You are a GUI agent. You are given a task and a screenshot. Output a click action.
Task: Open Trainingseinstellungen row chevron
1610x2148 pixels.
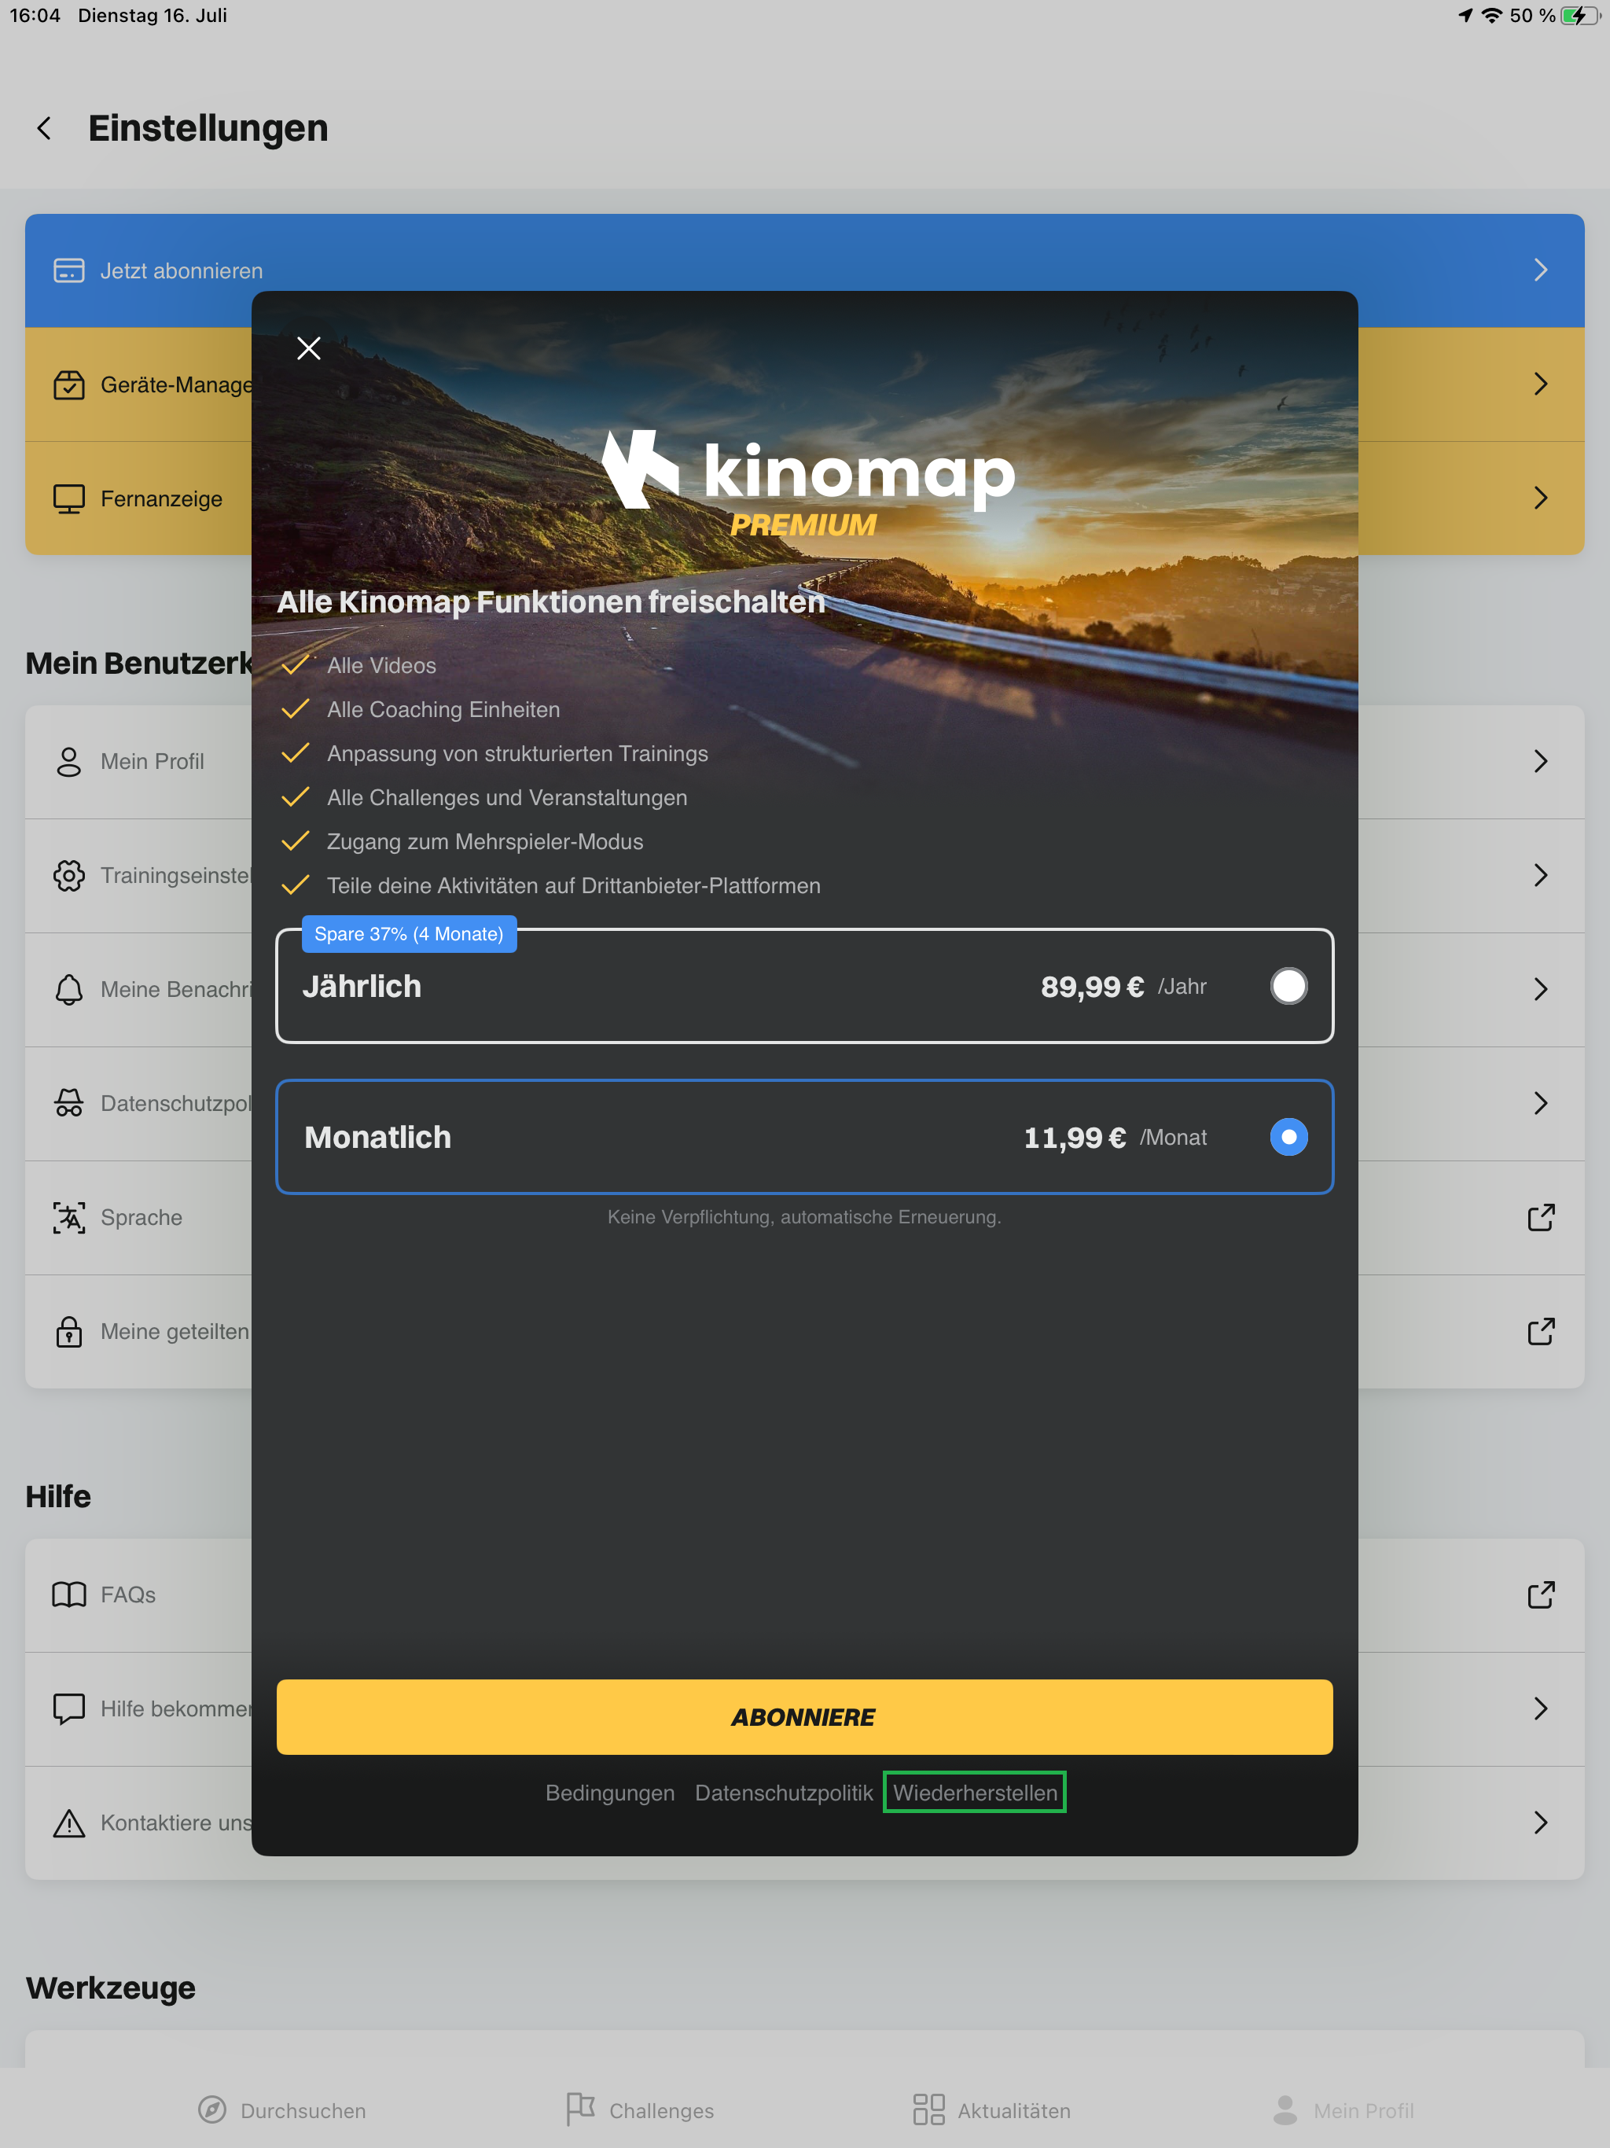[1541, 876]
